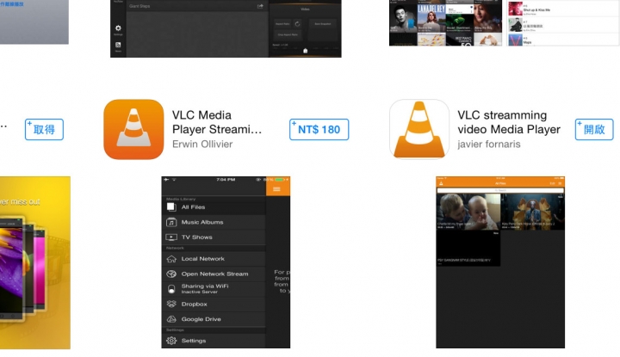Screen dimensions: 620x357
Task: Open the VLC streamming video Media Player icon
Action: tap(419, 129)
